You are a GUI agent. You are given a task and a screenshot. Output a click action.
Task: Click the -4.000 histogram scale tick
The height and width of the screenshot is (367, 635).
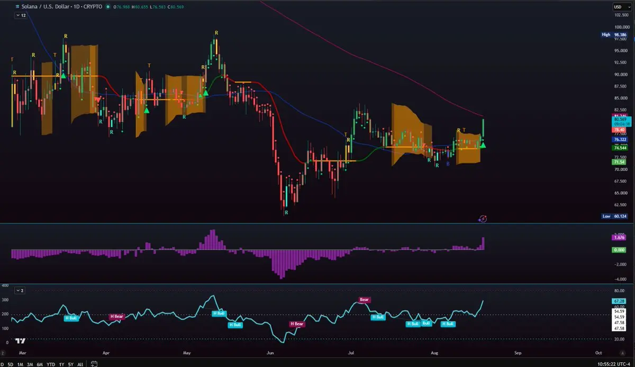(x=621, y=279)
